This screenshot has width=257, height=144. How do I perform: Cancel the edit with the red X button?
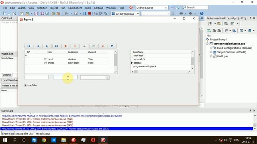coord(103,46)
